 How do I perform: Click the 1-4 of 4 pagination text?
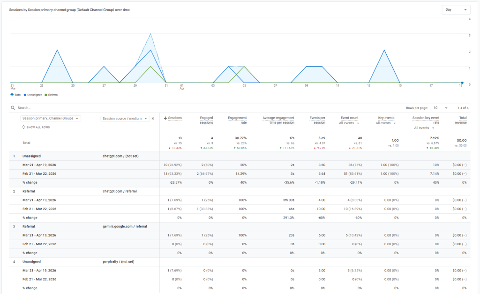tap(463, 108)
